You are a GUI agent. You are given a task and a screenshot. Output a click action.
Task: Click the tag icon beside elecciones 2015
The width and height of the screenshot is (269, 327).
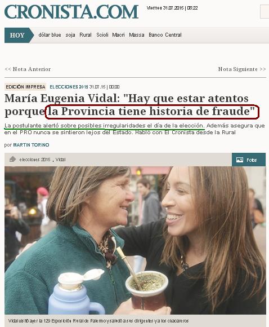tap(13, 160)
